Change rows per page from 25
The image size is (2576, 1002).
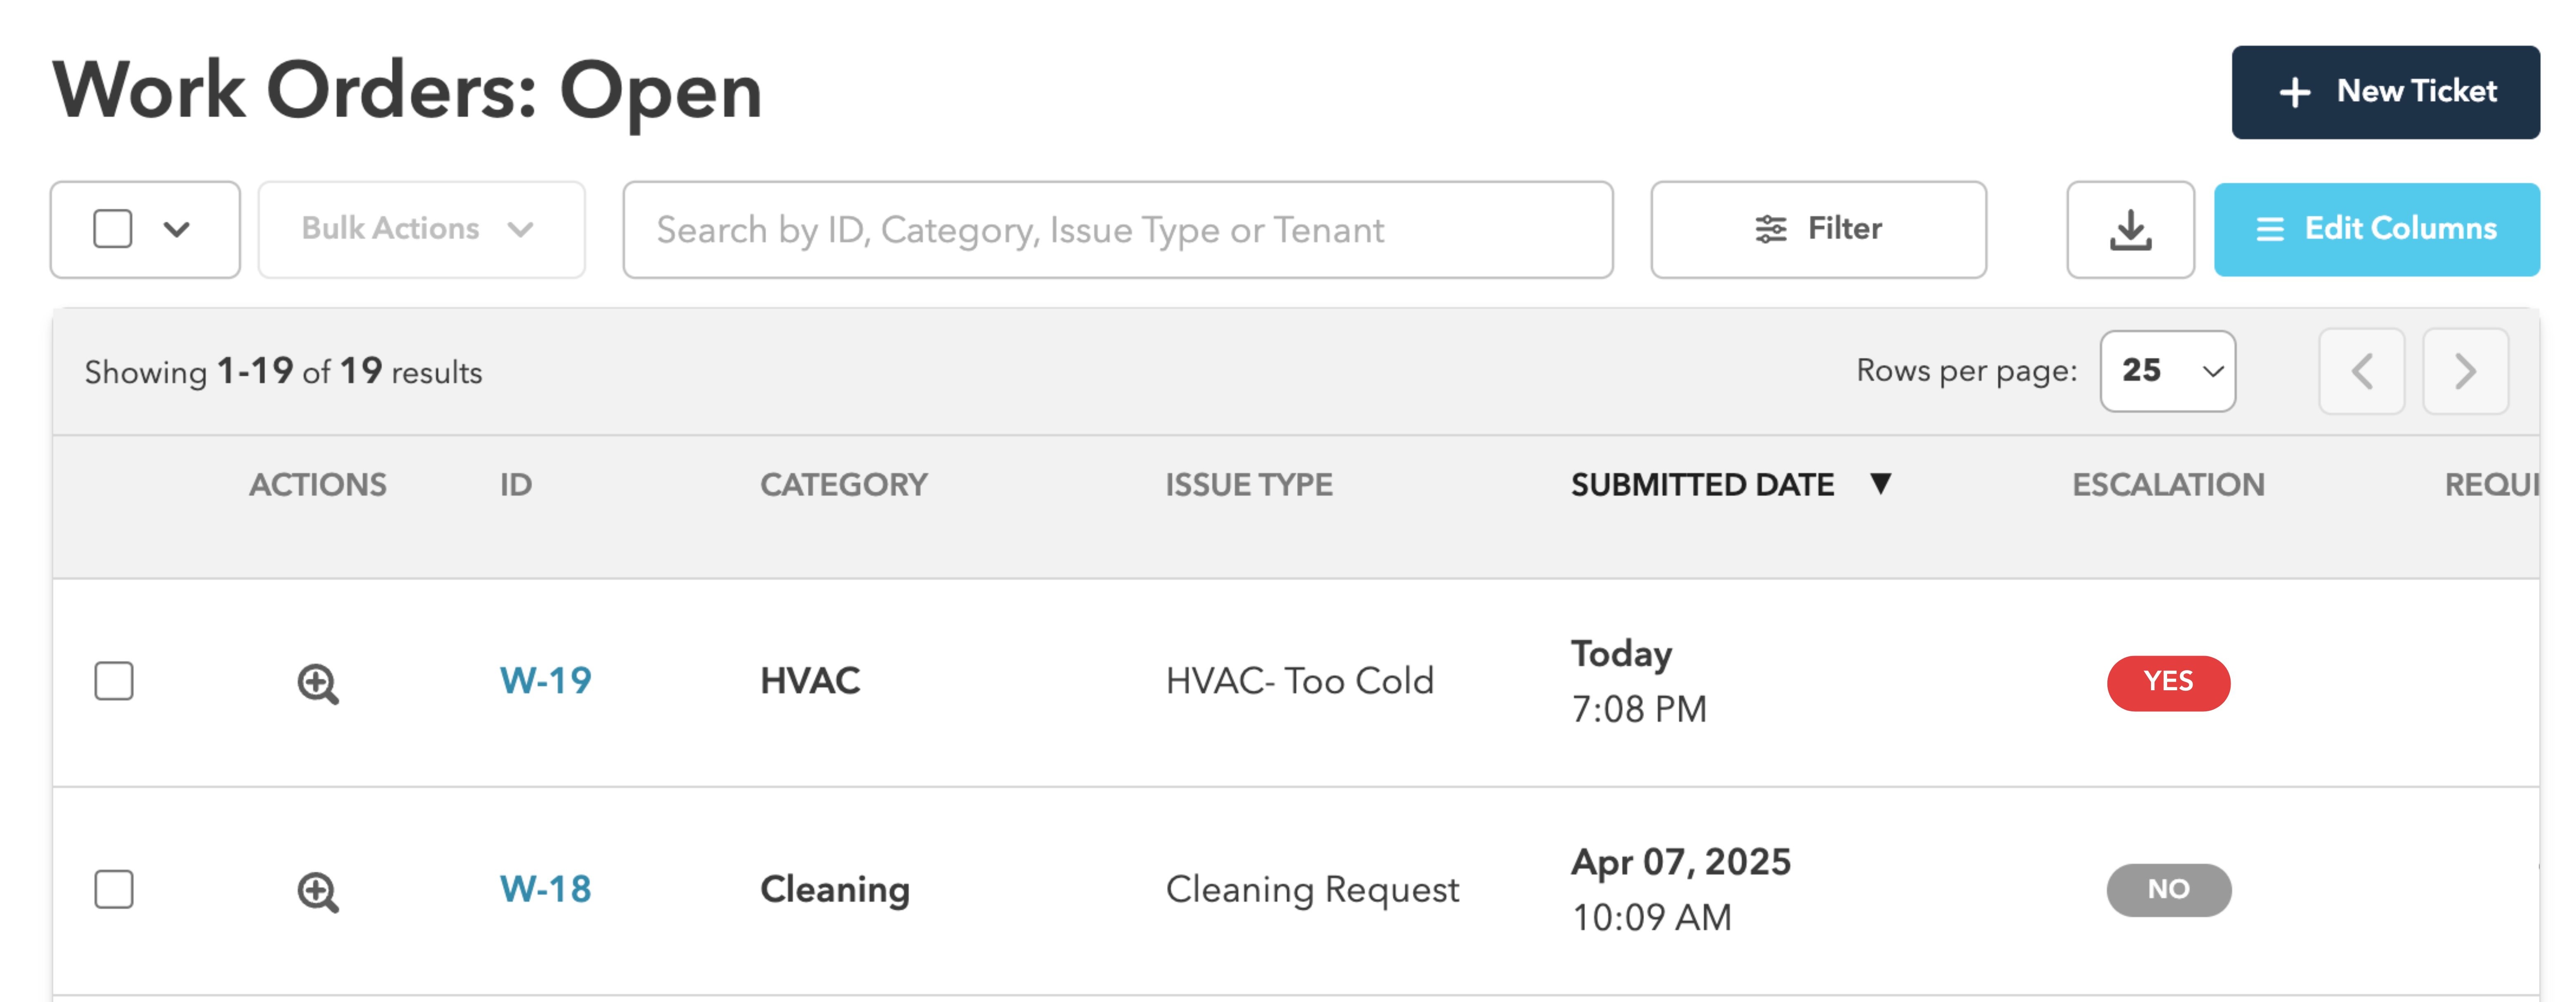coord(2167,371)
